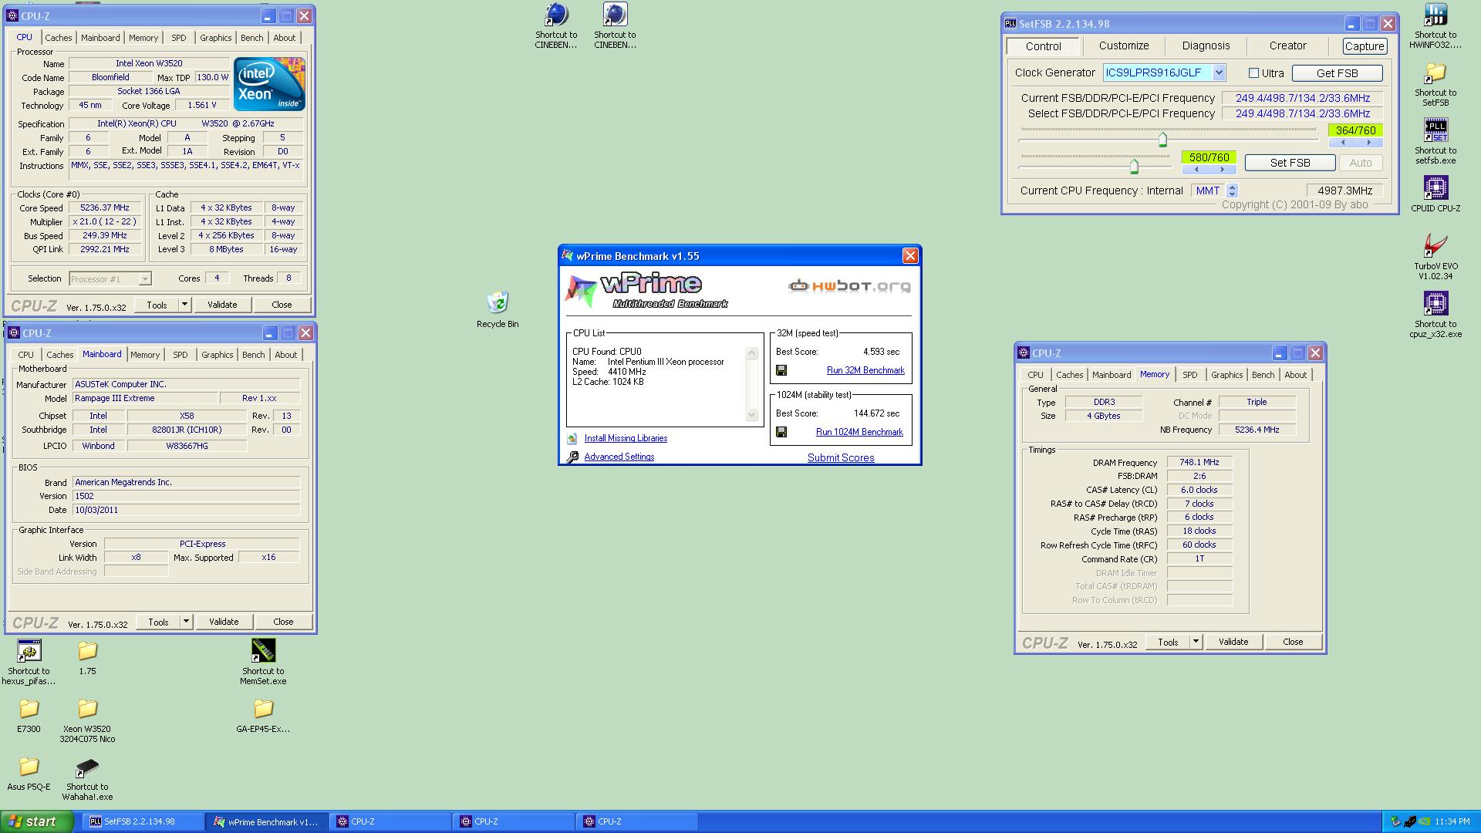1481x833 pixels.
Task: Open Advanced Settings link
Action: [619, 457]
